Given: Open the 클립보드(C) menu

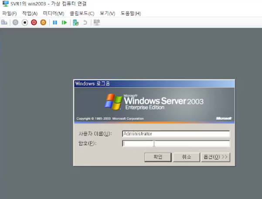Looking at the screenshot, I should tap(82, 13).
